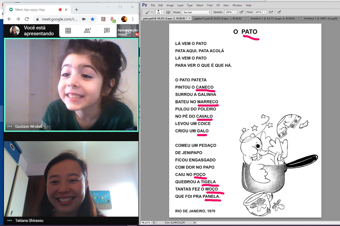
Task: Close the Untitled-2 document tab
Action: coord(299,18)
